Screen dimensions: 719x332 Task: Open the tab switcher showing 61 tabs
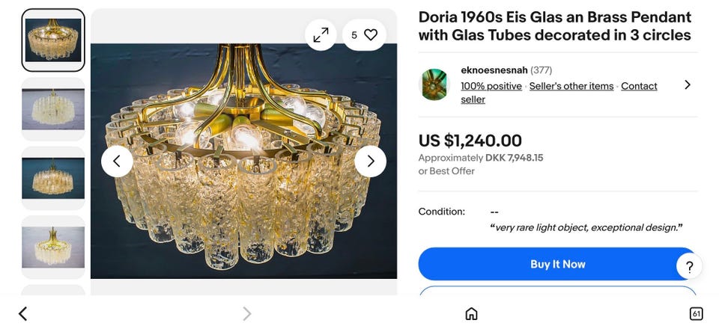click(x=696, y=314)
